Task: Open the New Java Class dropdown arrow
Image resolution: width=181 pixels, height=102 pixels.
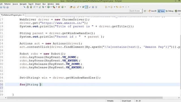Action: tap(65, 7)
